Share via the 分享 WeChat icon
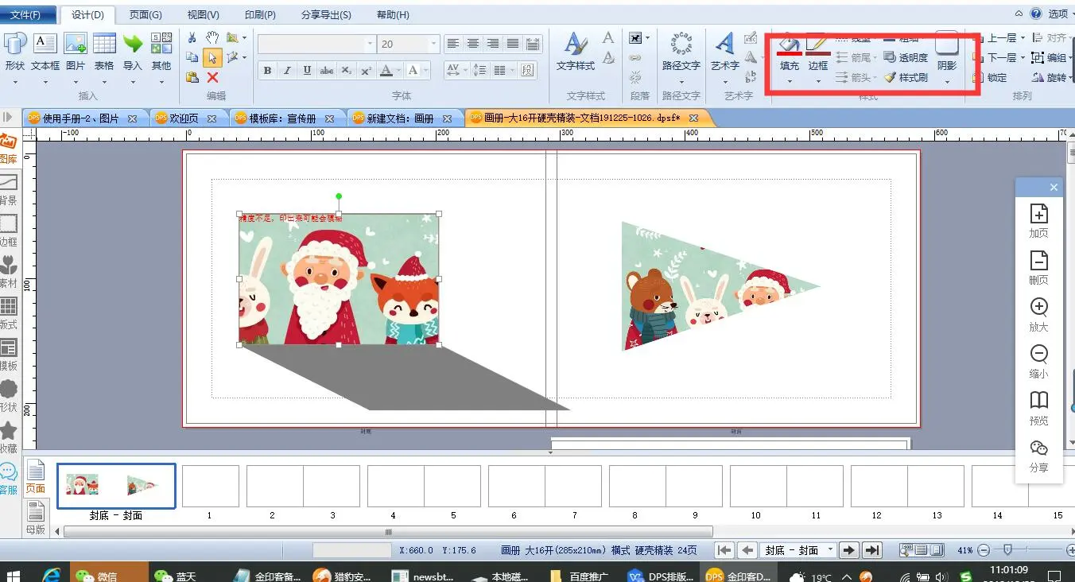 (1038, 456)
